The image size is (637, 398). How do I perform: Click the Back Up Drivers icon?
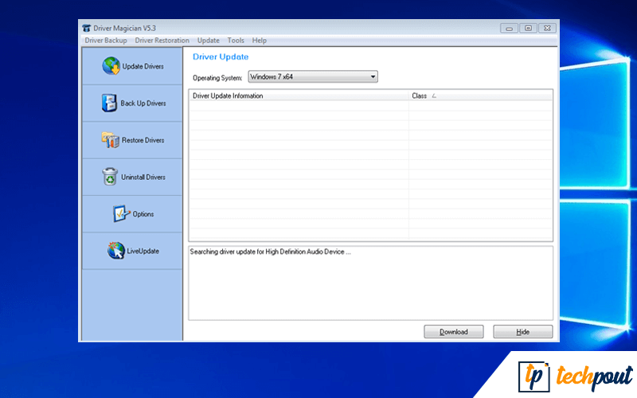(x=109, y=103)
